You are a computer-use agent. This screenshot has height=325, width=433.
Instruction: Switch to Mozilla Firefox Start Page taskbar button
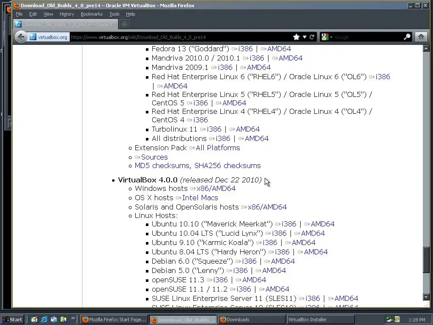coord(114,319)
